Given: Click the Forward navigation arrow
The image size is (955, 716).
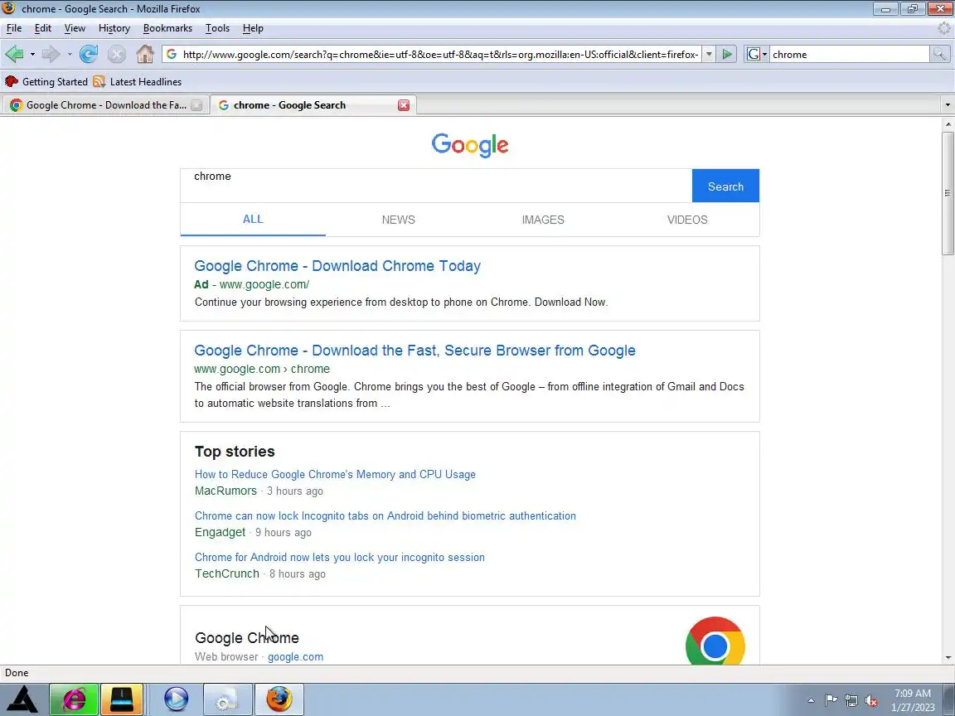Looking at the screenshot, I should click(x=51, y=54).
